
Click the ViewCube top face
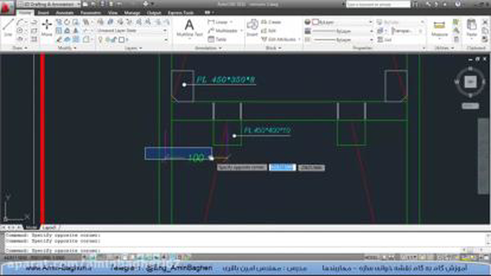pyautogui.click(x=470, y=82)
